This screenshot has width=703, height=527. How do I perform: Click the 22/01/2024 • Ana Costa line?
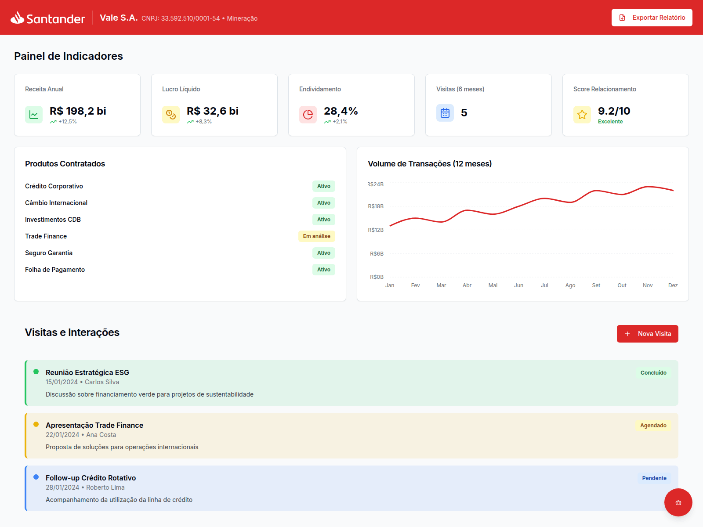pyautogui.click(x=81, y=435)
